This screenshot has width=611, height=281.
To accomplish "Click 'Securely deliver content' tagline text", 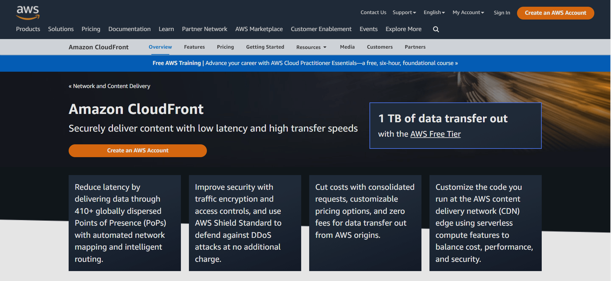I will (x=213, y=129).
